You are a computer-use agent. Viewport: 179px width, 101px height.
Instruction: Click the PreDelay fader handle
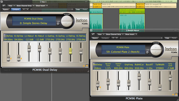coord(98,84)
